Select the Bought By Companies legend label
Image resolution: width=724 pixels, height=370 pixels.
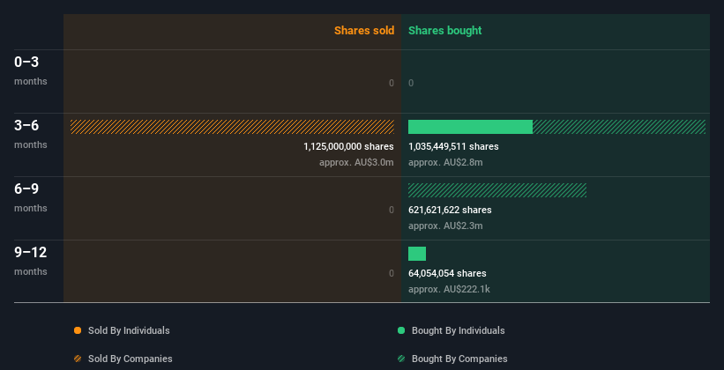(459, 359)
